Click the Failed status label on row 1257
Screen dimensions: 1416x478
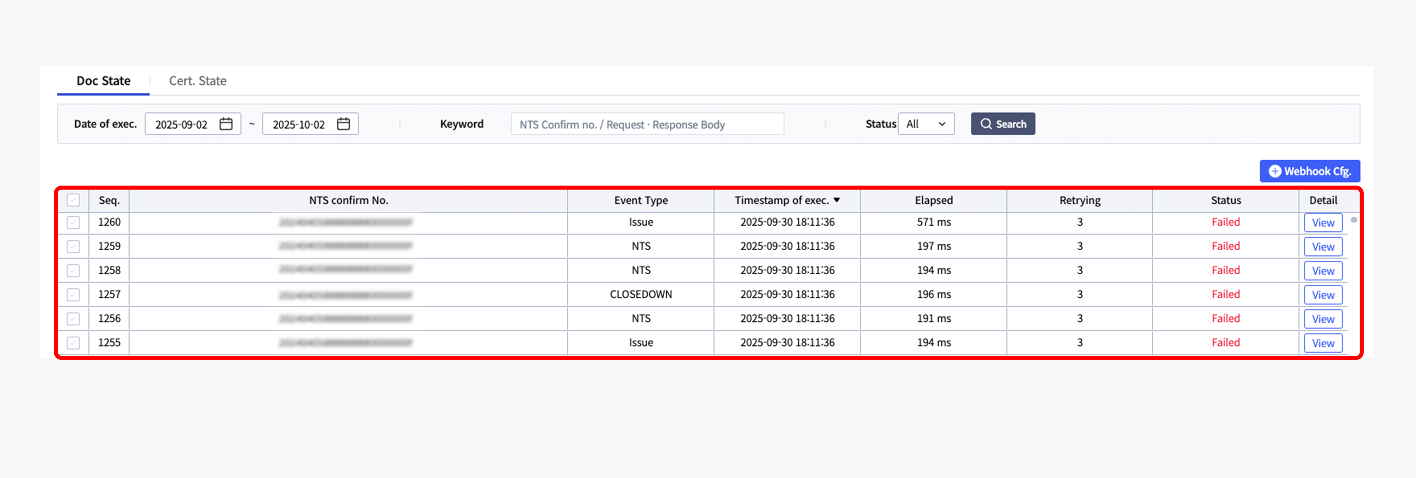1226,294
